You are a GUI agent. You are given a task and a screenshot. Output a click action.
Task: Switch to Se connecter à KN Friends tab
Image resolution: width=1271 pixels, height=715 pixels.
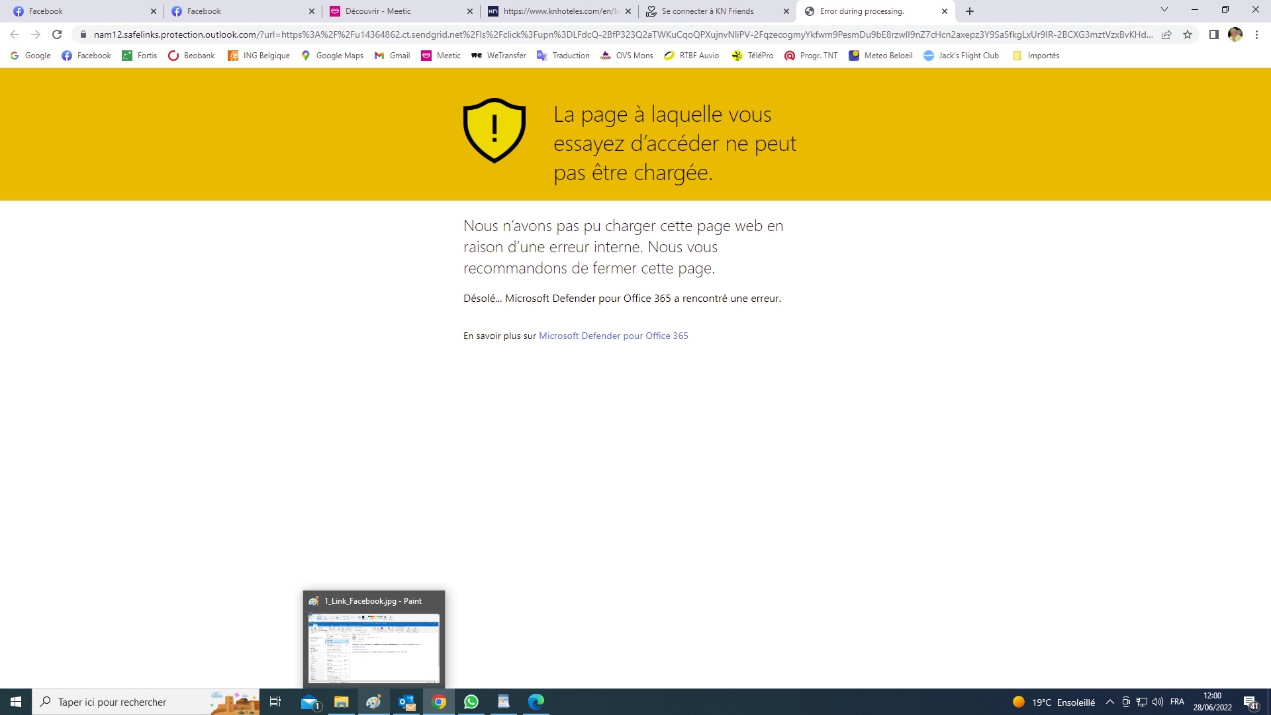point(707,11)
